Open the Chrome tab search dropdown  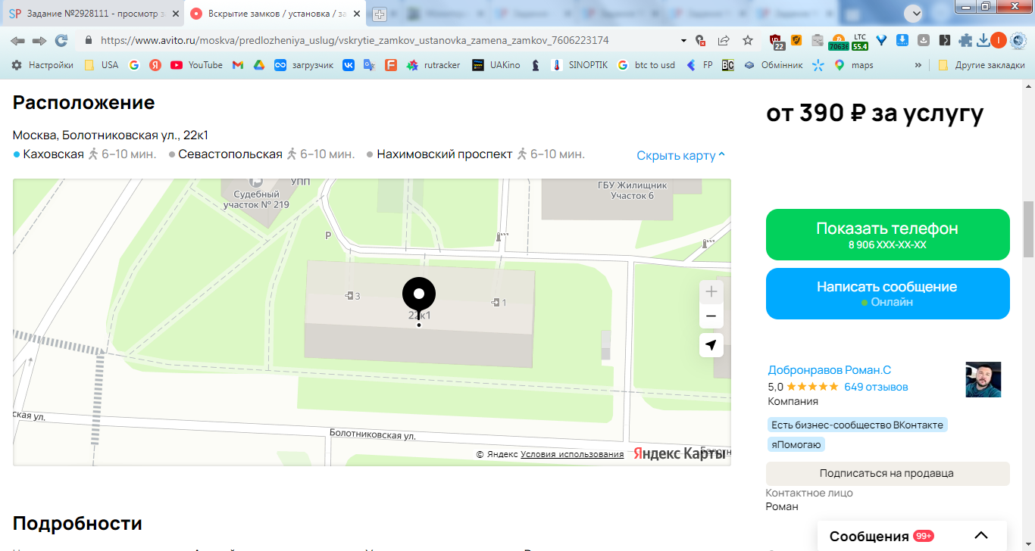tap(915, 13)
